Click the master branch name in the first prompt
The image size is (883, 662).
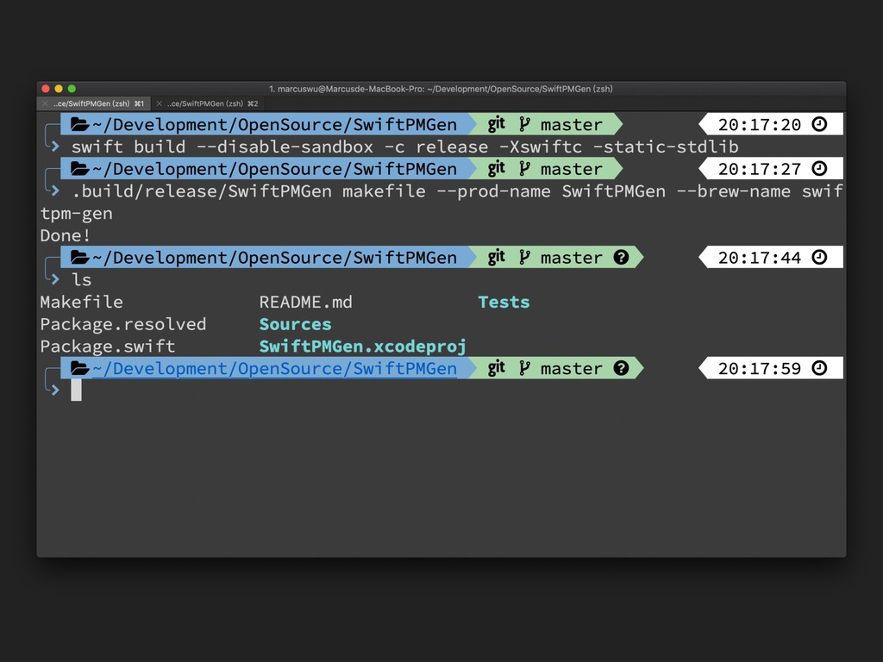tap(572, 124)
